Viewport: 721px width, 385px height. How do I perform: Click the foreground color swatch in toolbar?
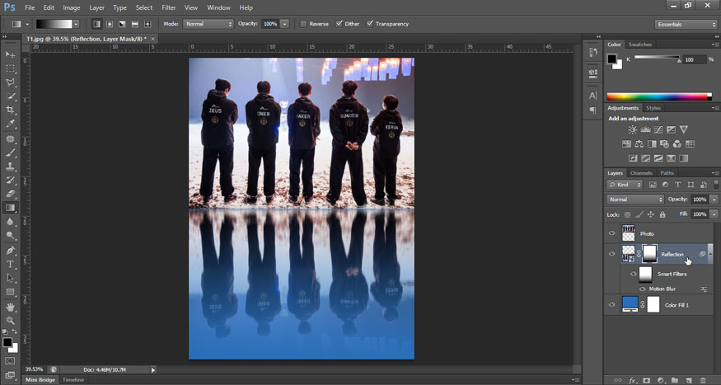[7, 340]
